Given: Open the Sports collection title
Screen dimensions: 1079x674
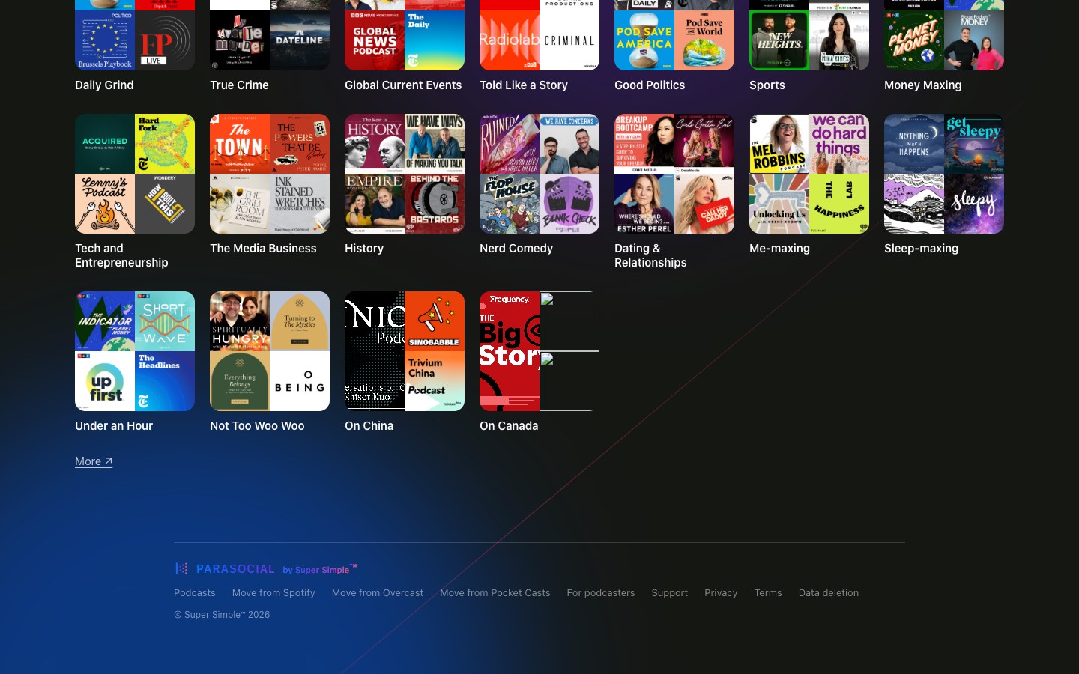Looking at the screenshot, I should (767, 85).
